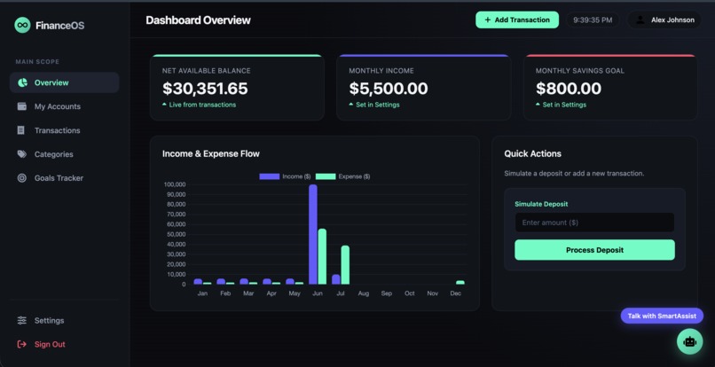Toggle the Income ($) legend swatch

269,176
